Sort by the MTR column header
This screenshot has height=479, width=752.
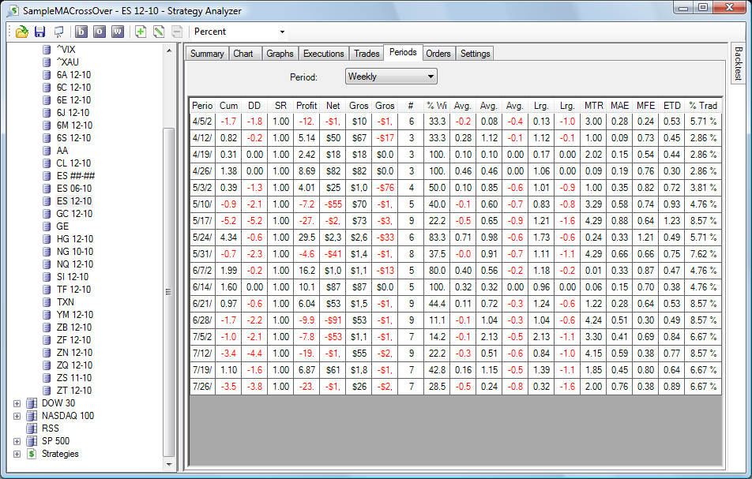593,105
